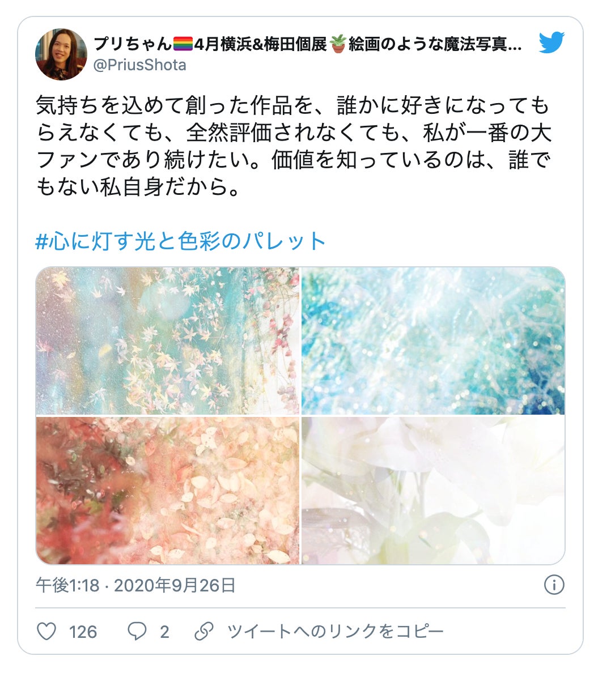
Task: Click the reply speech bubble icon
Action: click(137, 632)
